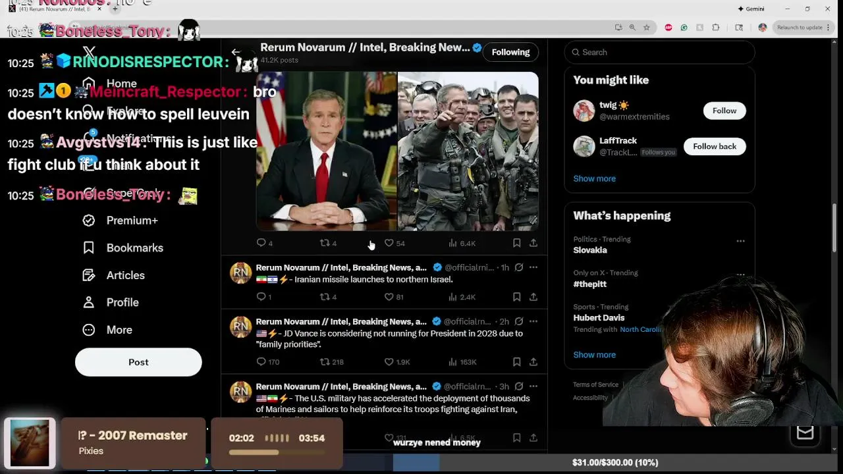Follow twig account
The image size is (843, 474).
tap(724, 111)
